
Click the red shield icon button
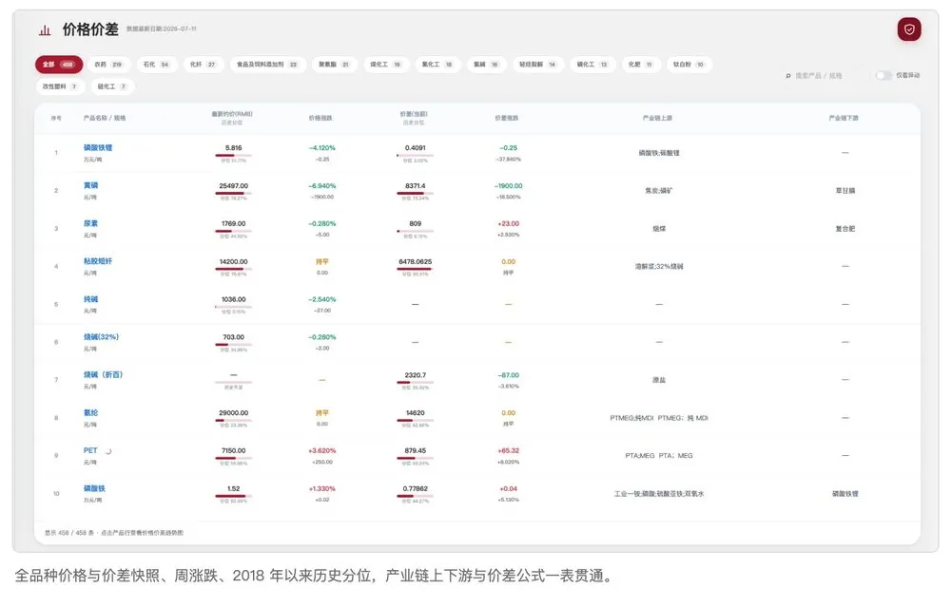click(x=908, y=29)
